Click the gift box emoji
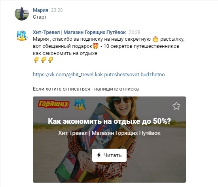Screen dimensions: 218x187 95,46
